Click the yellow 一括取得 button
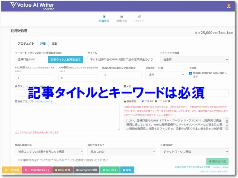This screenshot has width=238, height=178. click(12, 170)
